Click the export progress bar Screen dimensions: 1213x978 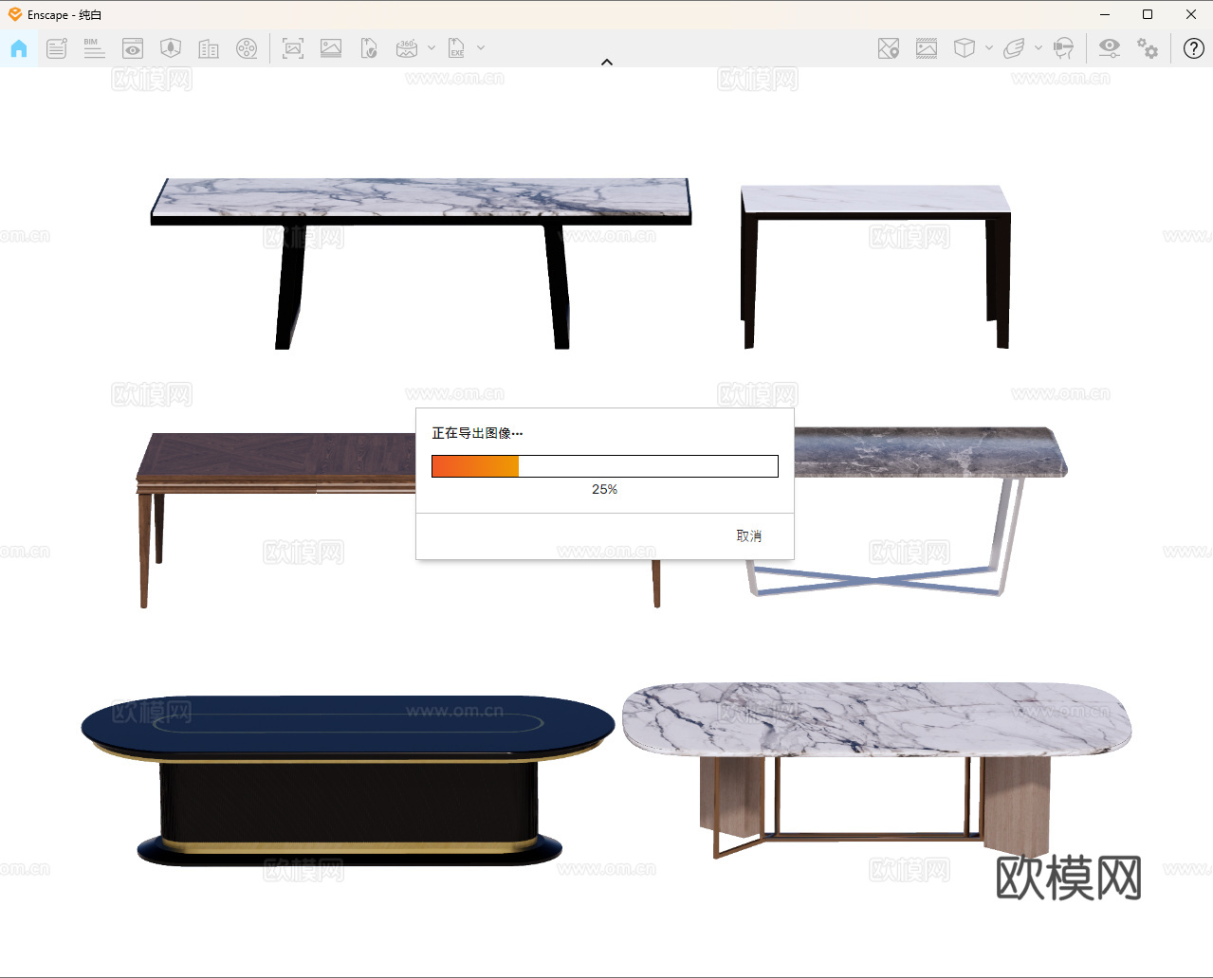coord(605,466)
